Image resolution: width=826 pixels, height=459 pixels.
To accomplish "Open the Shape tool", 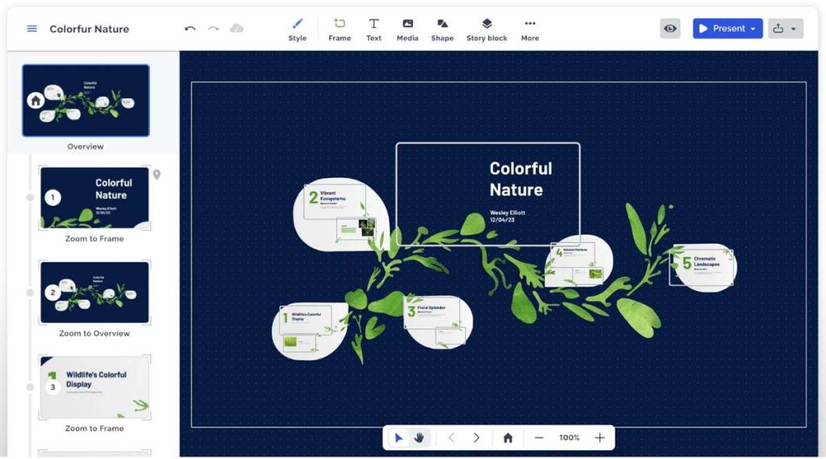I will coord(442,30).
